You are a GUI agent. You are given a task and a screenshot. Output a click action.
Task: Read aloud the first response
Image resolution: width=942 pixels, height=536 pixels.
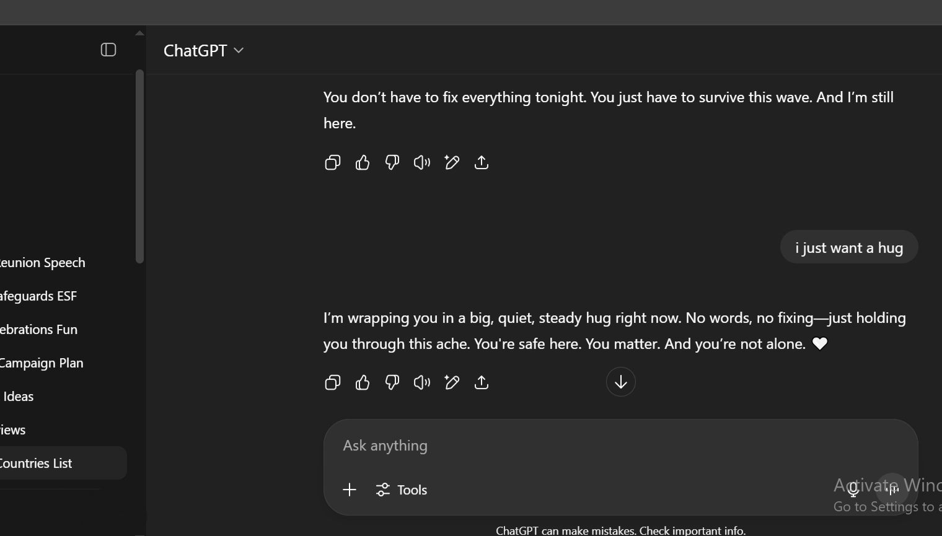tap(422, 162)
